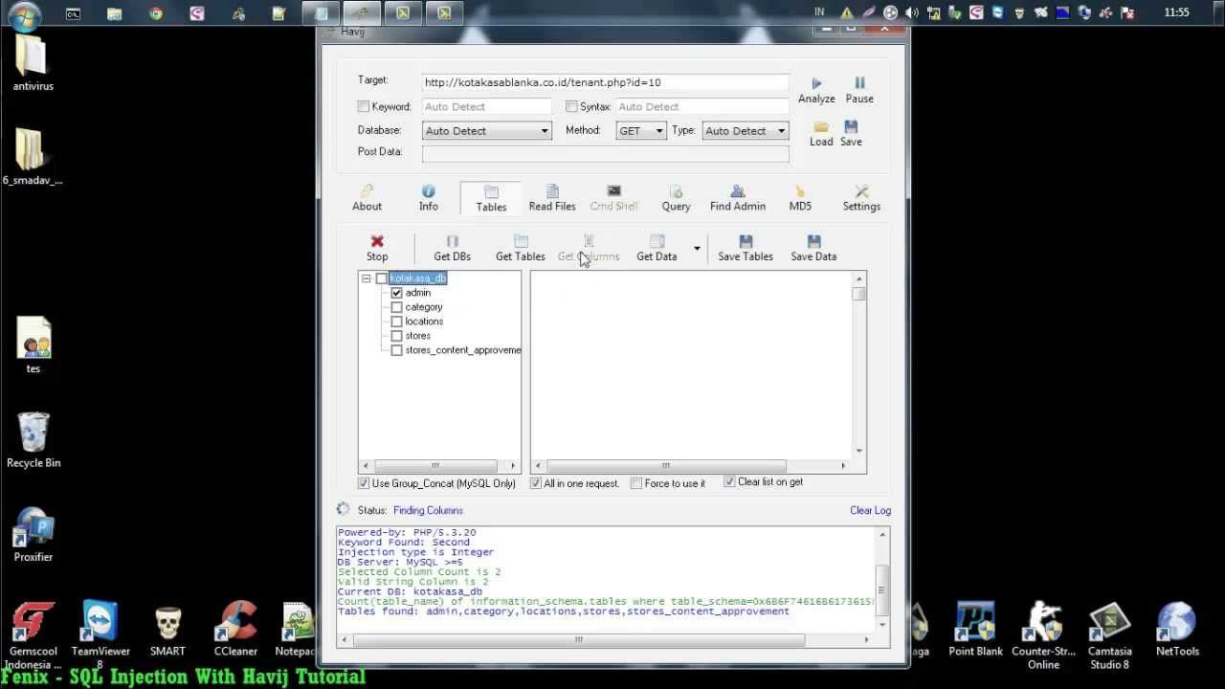Image resolution: width=1225 pixels, height=689 pixels.
Task: Open the Settings section
Action: pyautogui.click(x=861, y=198)
